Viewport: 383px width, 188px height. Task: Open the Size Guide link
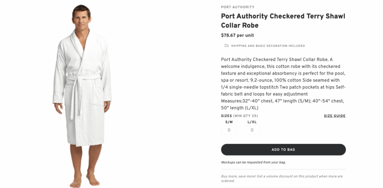pyautogui.click(x=334, y=116)
